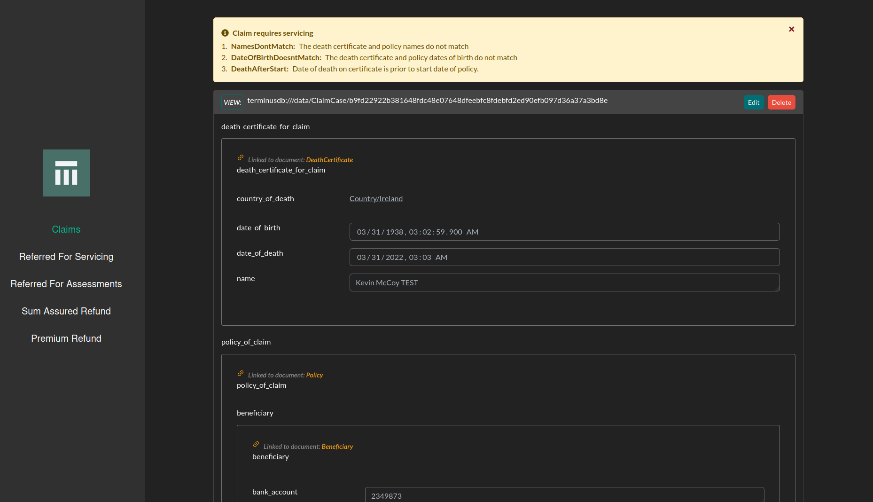Click the date_of_birth field
Screen dimensions: 873x502
(x=565, y=232)
